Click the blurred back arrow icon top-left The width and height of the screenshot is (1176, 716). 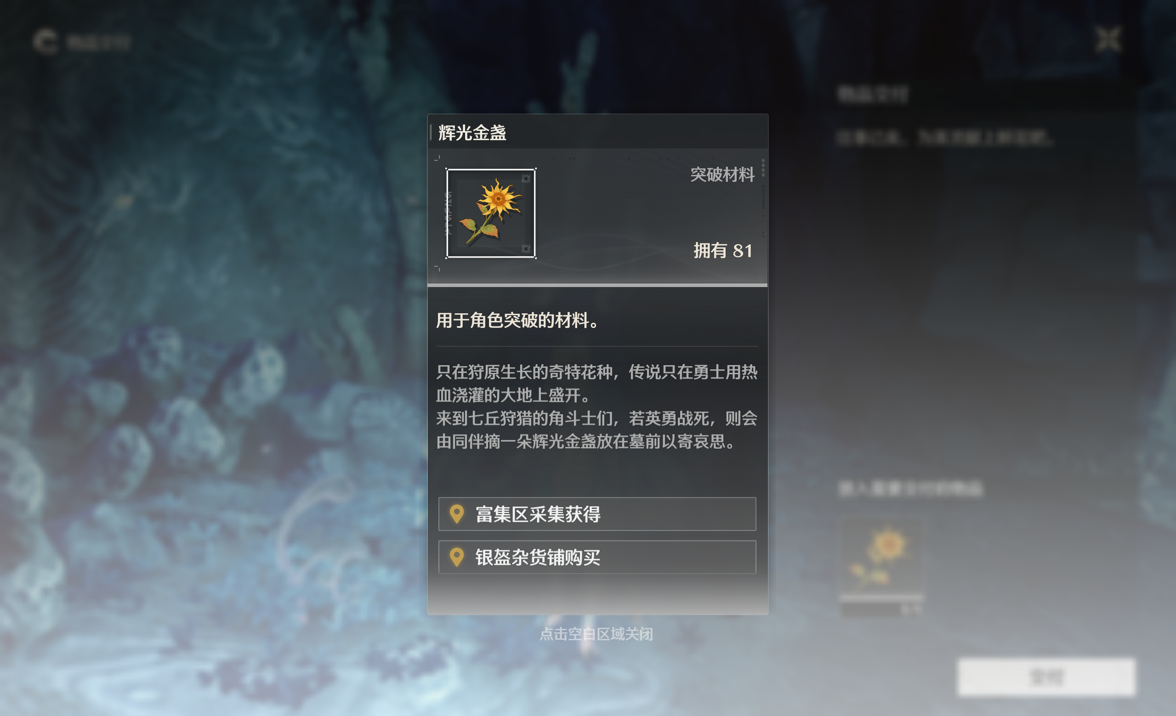pyautogui.click(x=45, y=42)
